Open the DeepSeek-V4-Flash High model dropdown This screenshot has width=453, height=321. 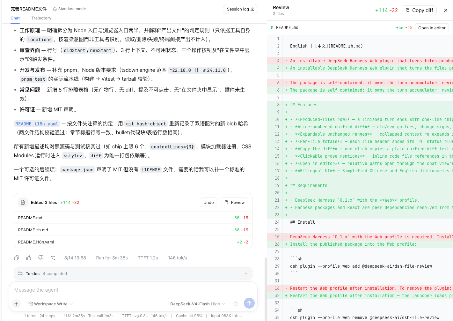(x=198, y=304)
